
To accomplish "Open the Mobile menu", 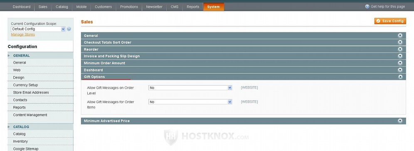I will coord(81,7).
